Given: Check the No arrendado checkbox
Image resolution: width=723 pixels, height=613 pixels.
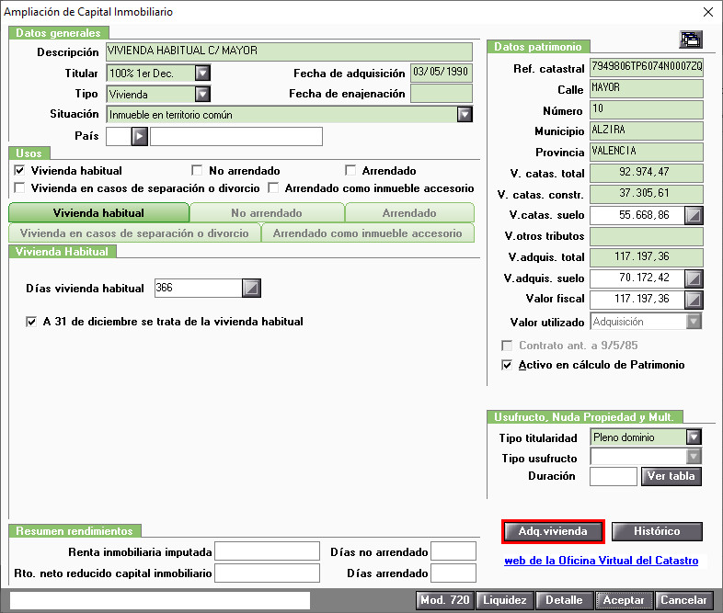Looking at the screenshot, I should pos(197,171).
